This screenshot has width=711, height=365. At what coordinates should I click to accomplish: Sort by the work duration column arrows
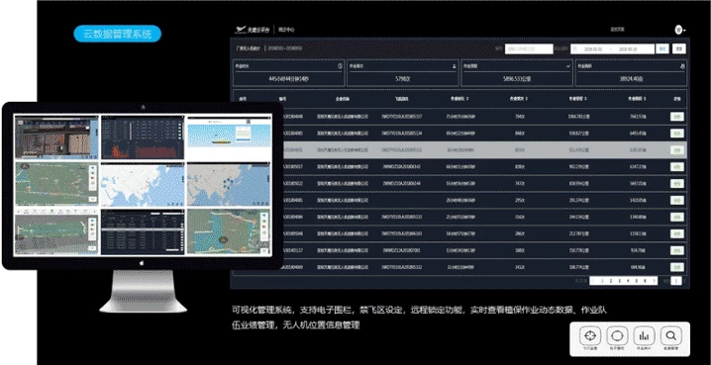pyautogui.click(x=467, y=99)
